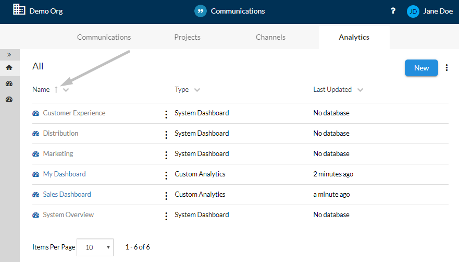Viewport: 459px width, 262px height.
Task: Click the dashboard icon beside Marketing
Action: (36, 154)
